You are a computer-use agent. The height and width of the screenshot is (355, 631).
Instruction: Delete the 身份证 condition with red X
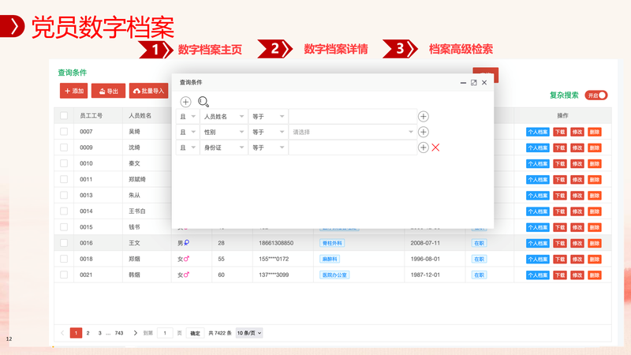tap(435, 148)
